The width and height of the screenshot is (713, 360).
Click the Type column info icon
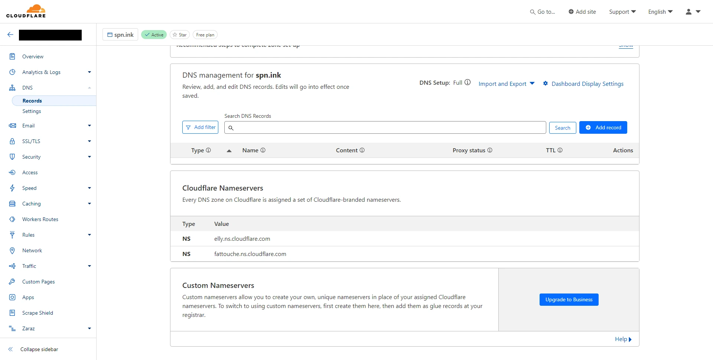tap(208, 150)
